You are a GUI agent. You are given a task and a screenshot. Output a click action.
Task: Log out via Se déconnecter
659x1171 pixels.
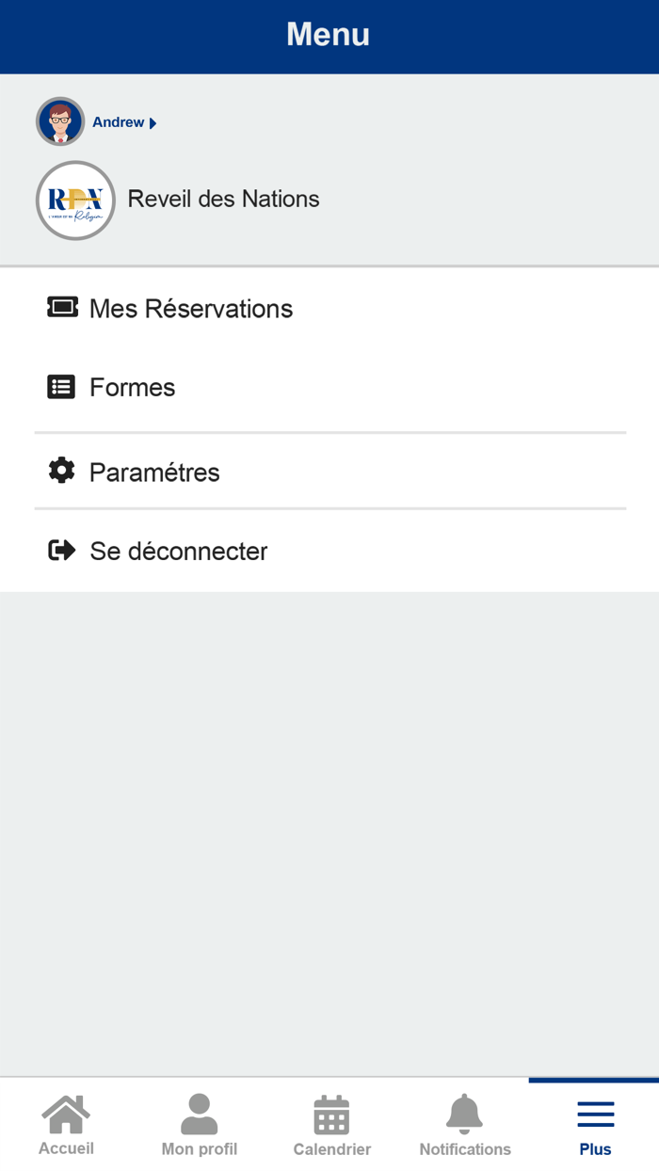click(178, 551)
